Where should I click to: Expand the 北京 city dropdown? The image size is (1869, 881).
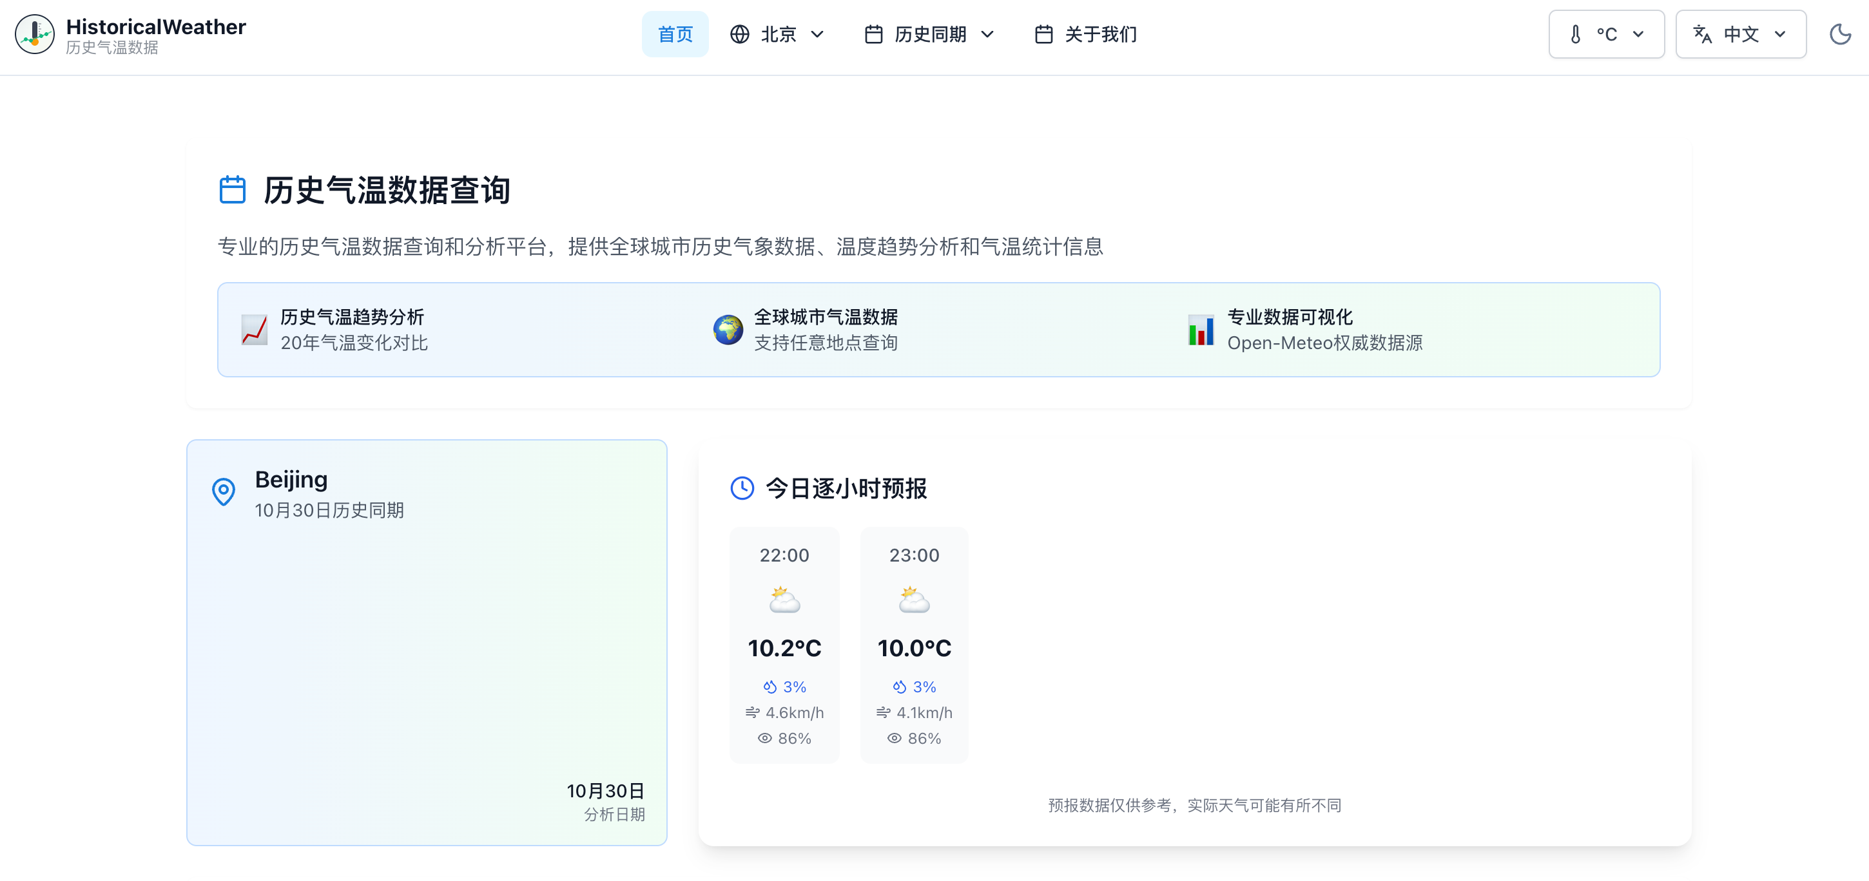point(778,34)
